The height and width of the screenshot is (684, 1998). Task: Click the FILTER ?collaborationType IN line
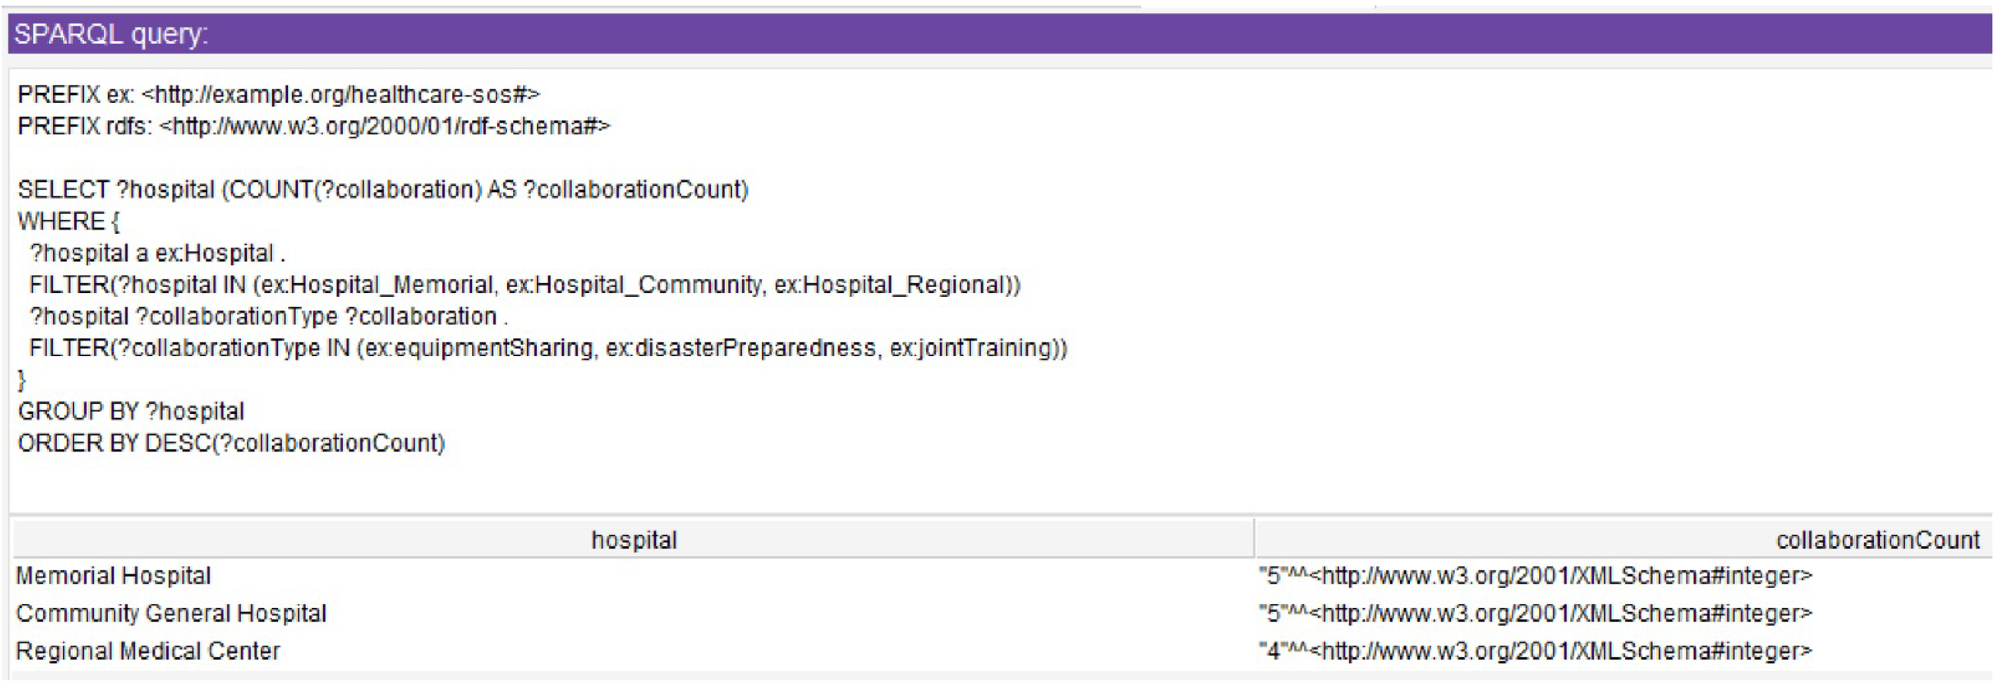pyautogui.click(x=548, y=348)
